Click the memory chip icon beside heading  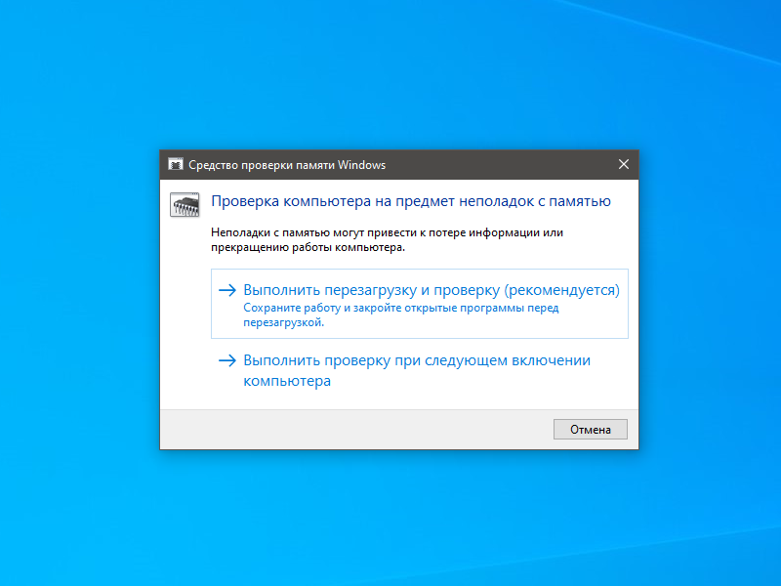coord(185,205)
